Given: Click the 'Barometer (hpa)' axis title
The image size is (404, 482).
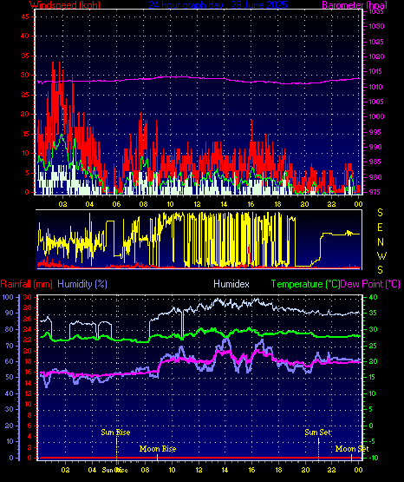Looking at the screenshot, I should point(355,4).
